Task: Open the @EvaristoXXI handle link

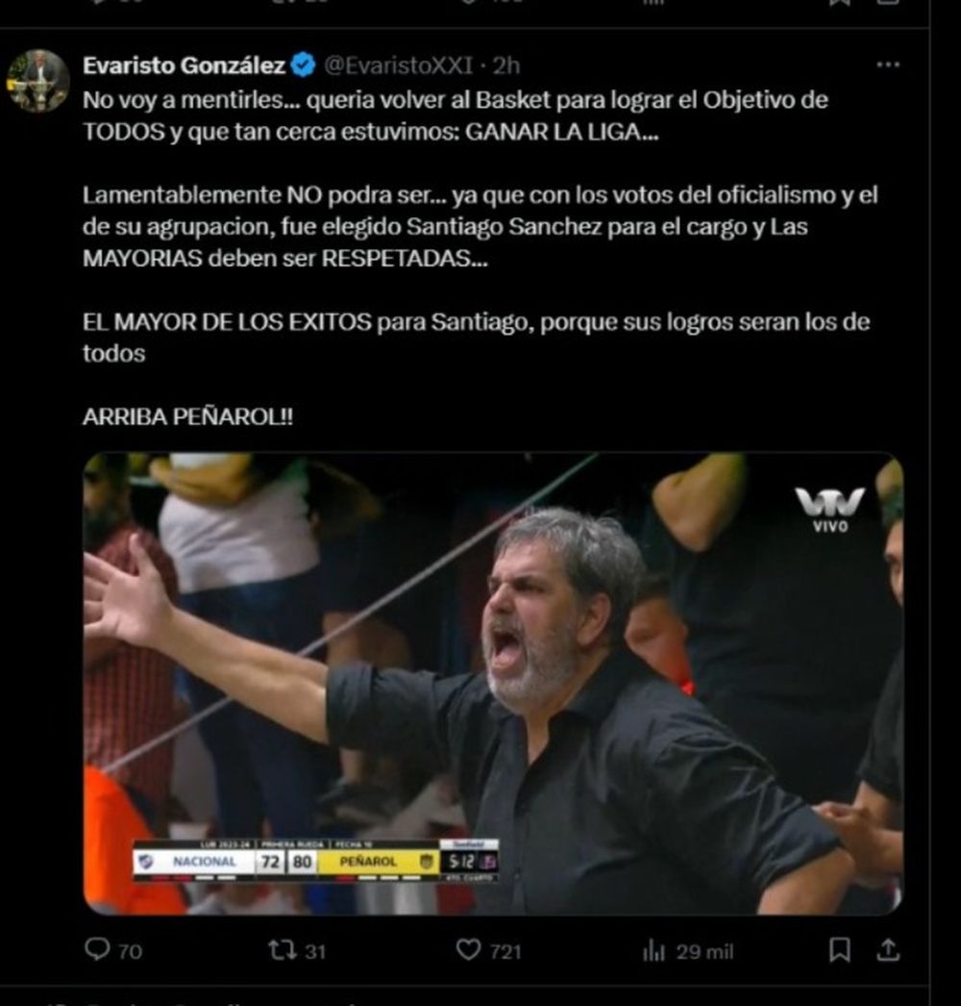Action: click(x=398, y=65)
